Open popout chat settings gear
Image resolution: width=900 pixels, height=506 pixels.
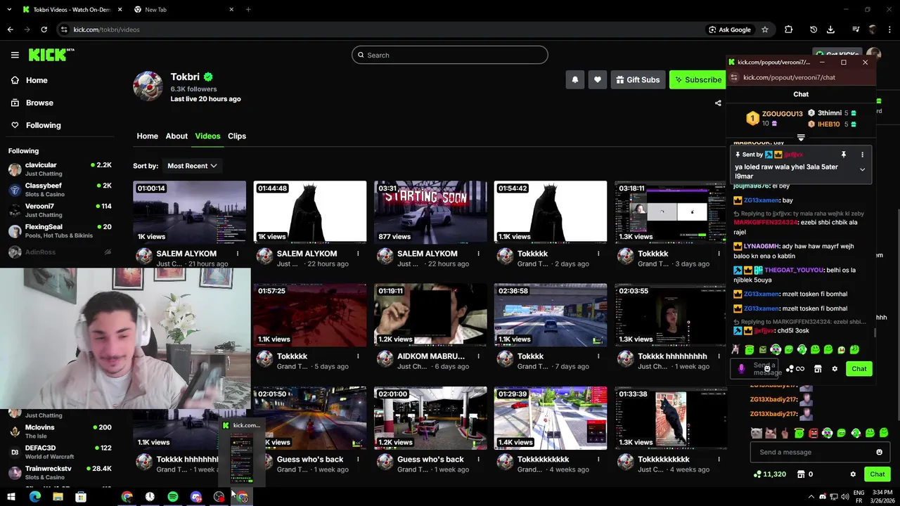(835, 368)
